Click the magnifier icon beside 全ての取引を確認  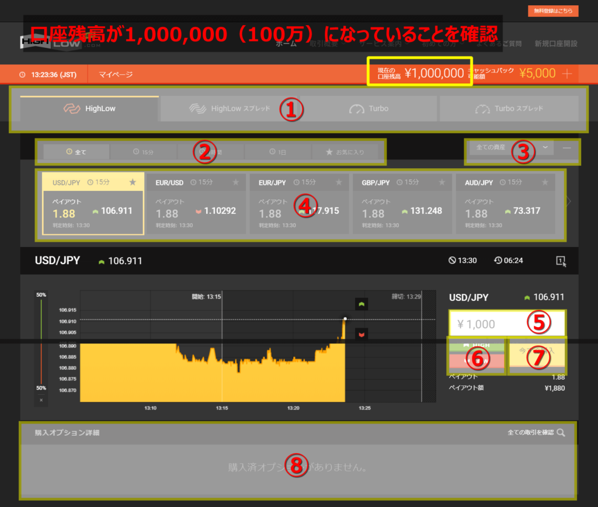point(561,432)
